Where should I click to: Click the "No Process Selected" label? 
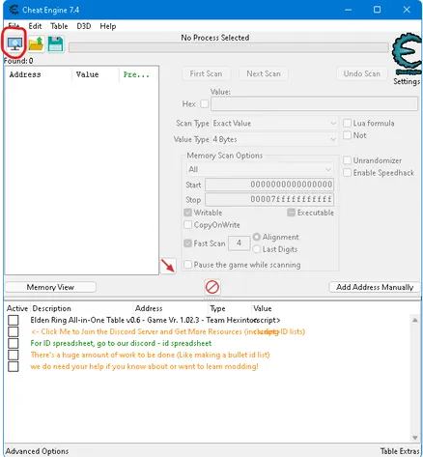215,38
